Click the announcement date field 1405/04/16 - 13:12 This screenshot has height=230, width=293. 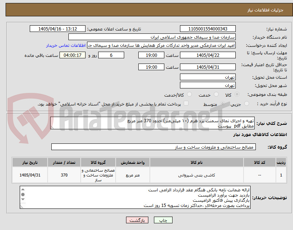pyautogui.click(x=58, y=29)
